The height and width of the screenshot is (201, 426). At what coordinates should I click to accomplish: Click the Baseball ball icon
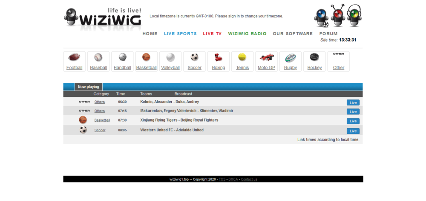pyautogui.click(x=98, y=57)
